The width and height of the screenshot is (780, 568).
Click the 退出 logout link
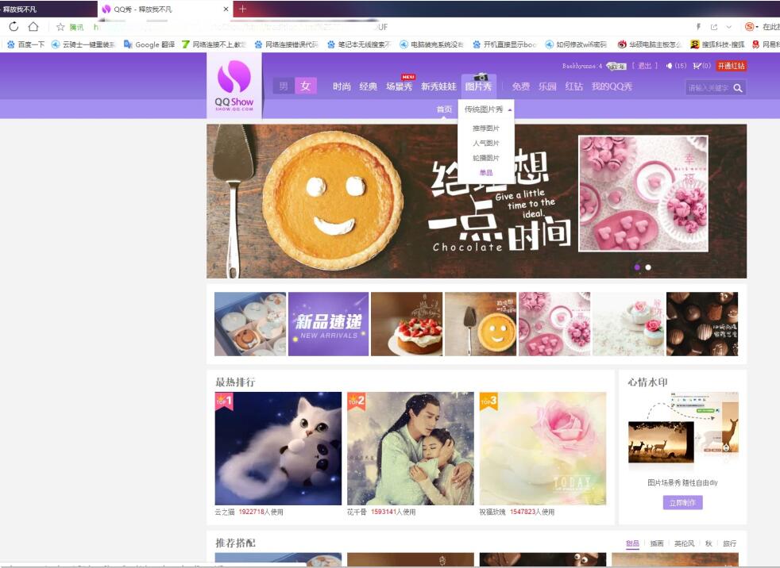[645, 66]
